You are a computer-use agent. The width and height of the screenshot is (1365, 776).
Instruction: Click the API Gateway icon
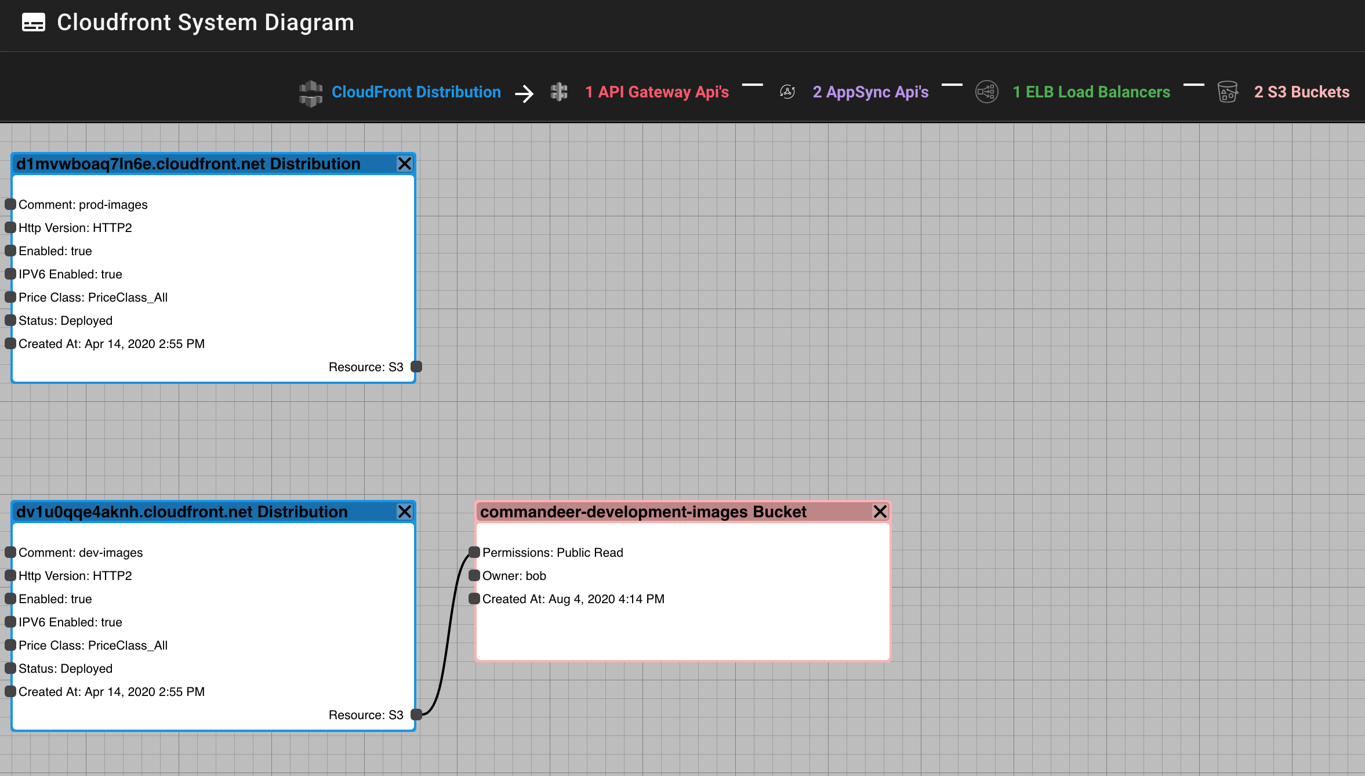click(559, 92)
